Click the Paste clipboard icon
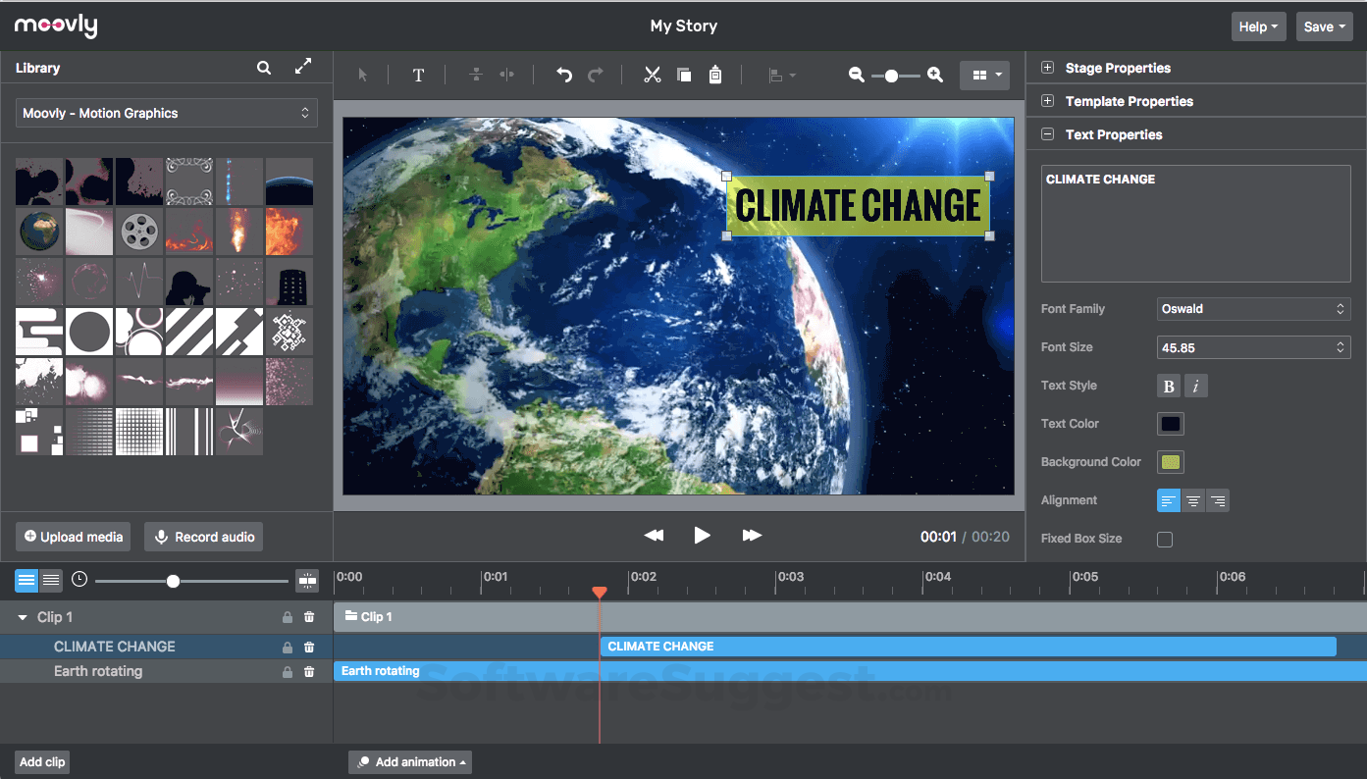Screen dimensions: 1367x779 715,76
